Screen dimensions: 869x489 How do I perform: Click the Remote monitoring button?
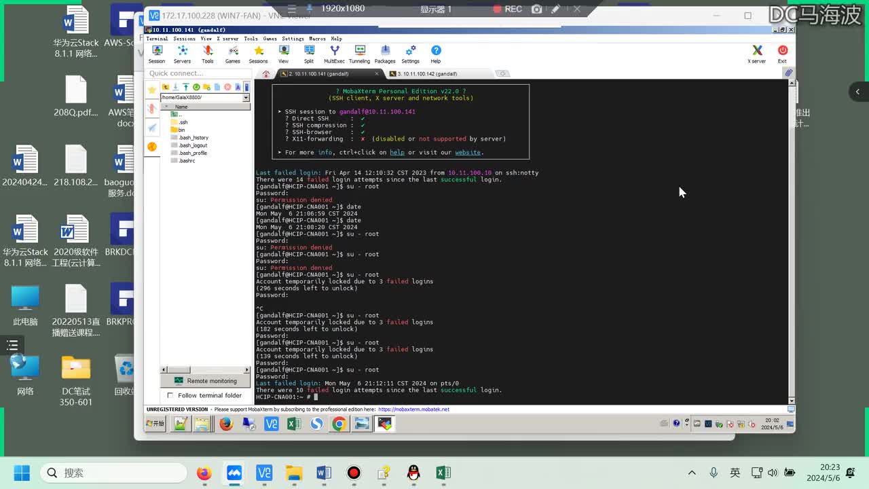tap(206, 381)
